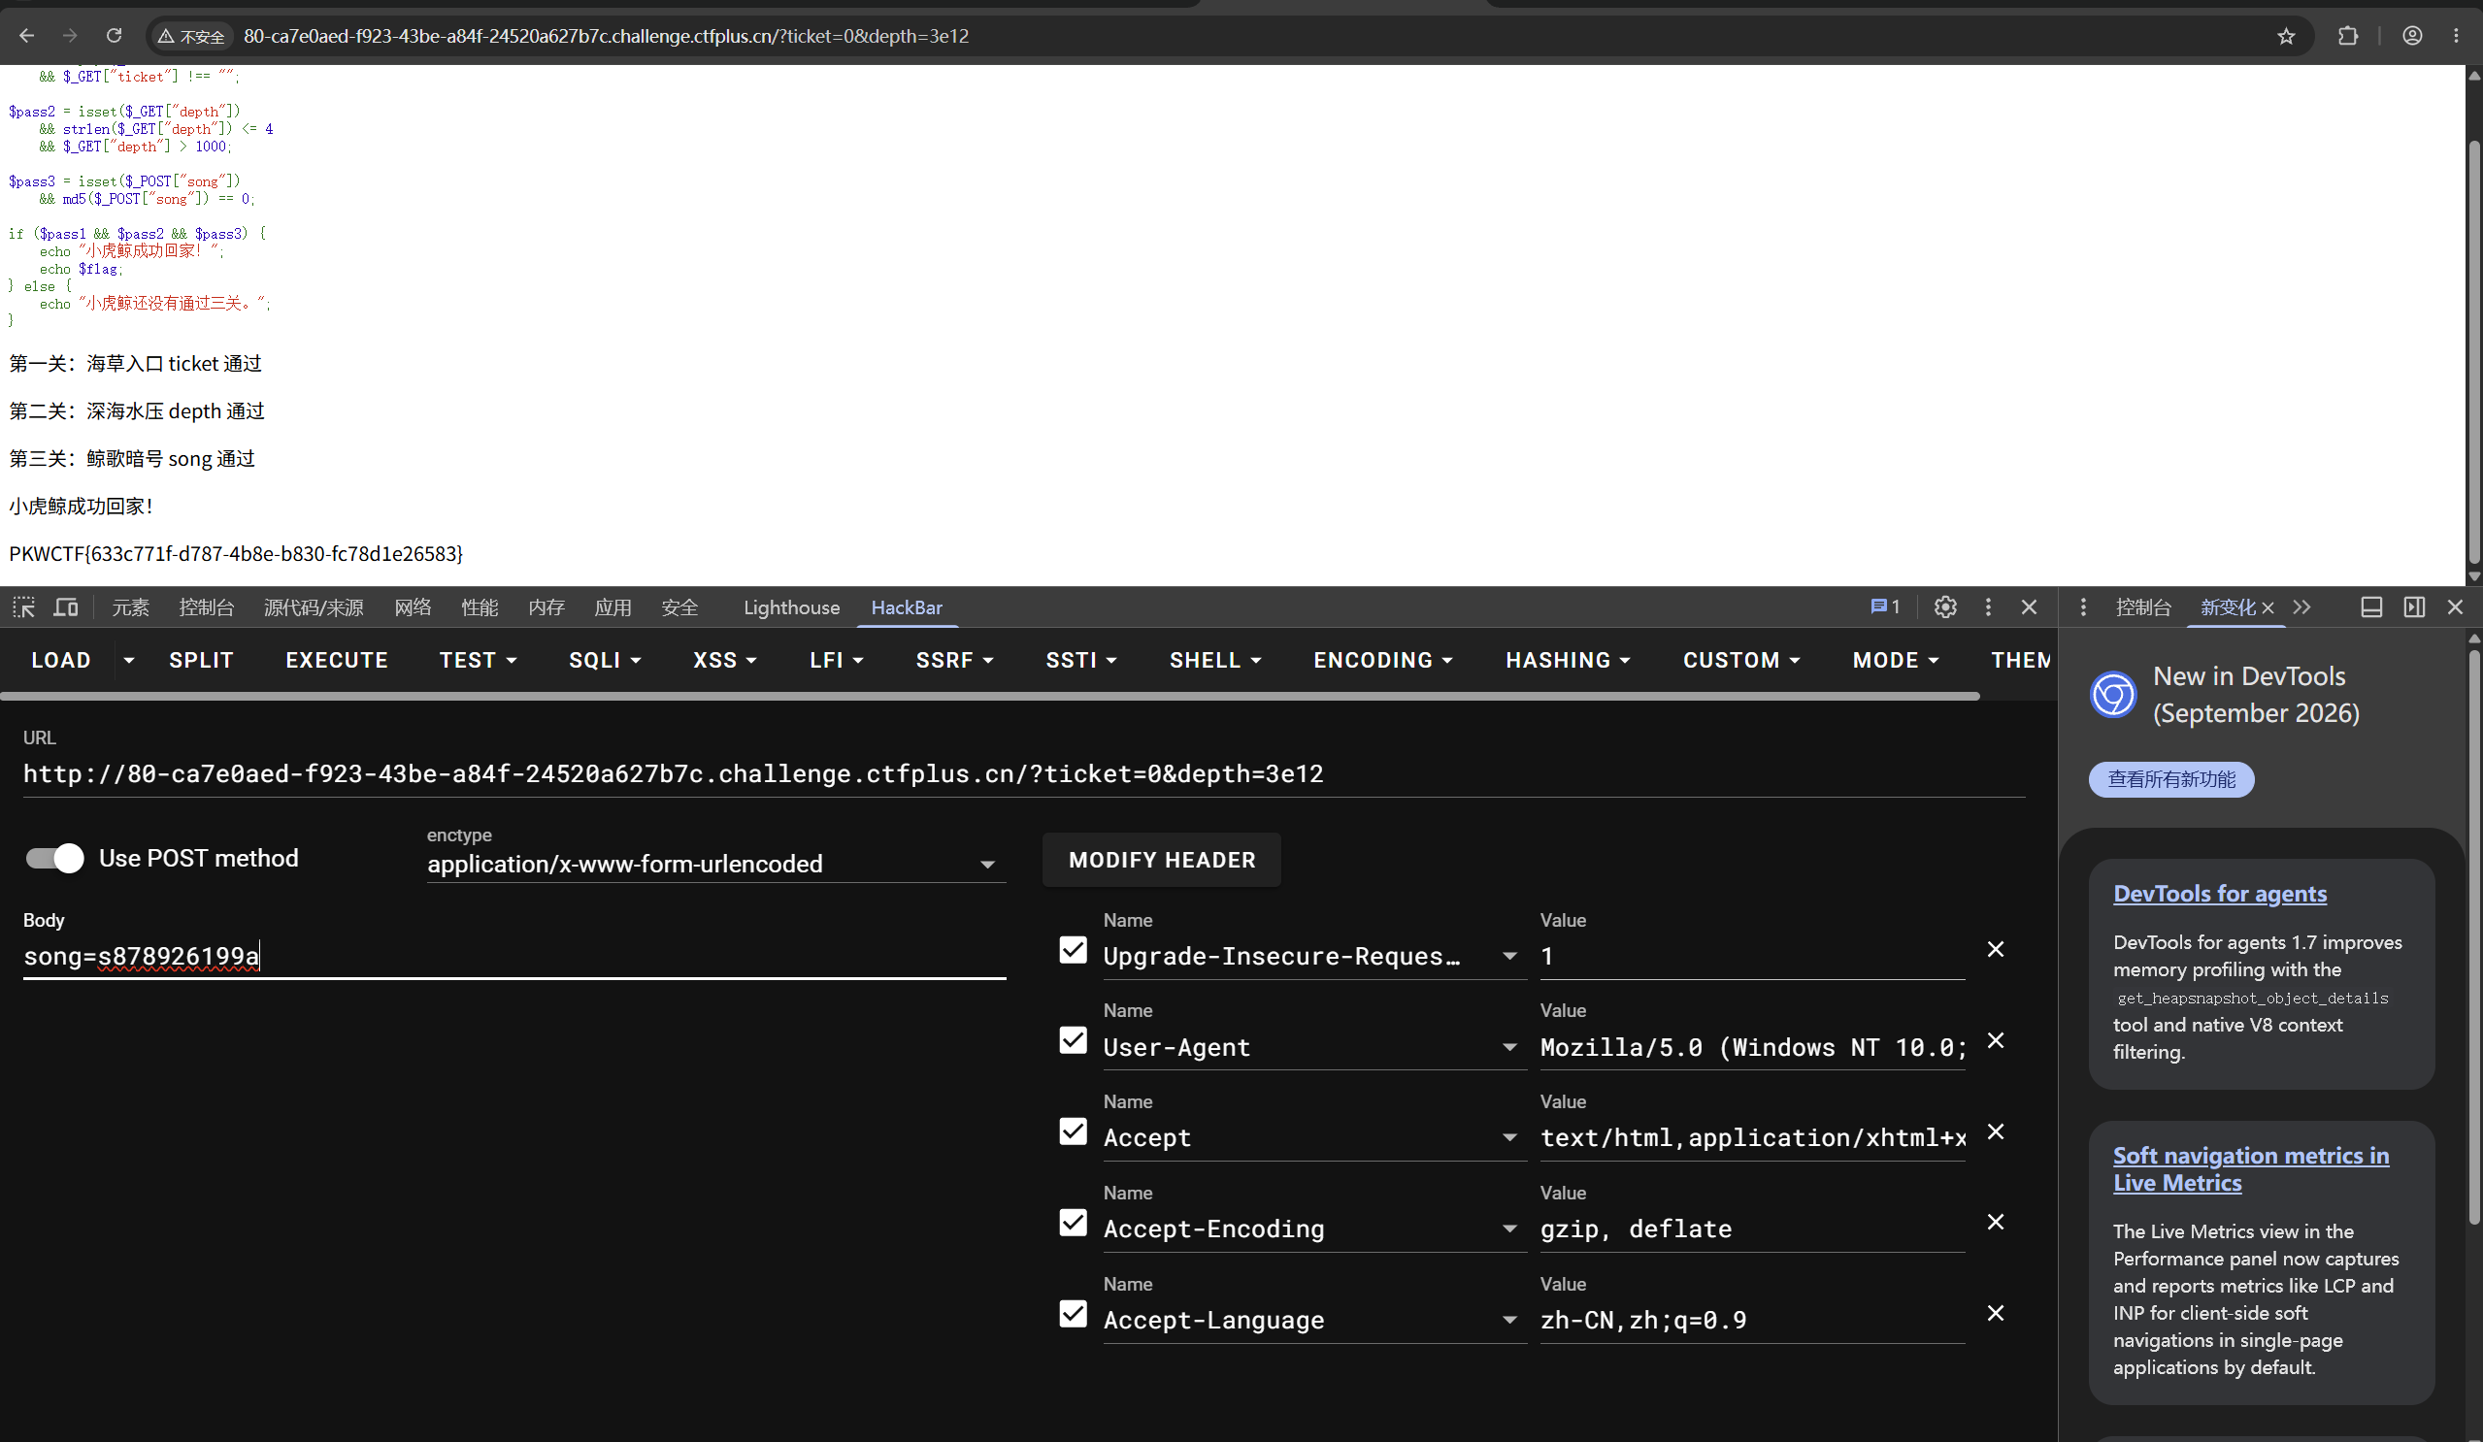2483x1442 pixels.
Task: Expand the HASHING menu dropdown
Action: pyautogui.click(x=1568, y=660)
